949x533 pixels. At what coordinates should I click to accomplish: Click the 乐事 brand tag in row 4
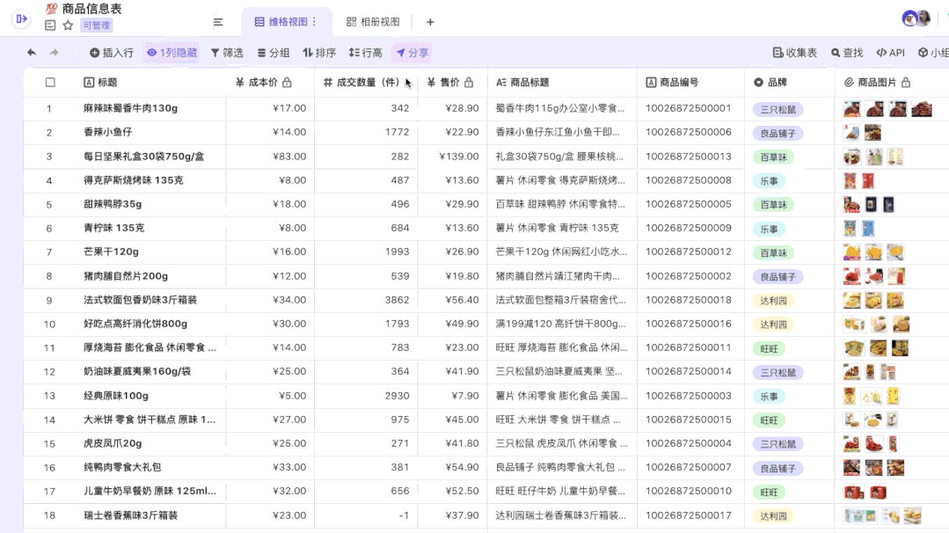769,181
